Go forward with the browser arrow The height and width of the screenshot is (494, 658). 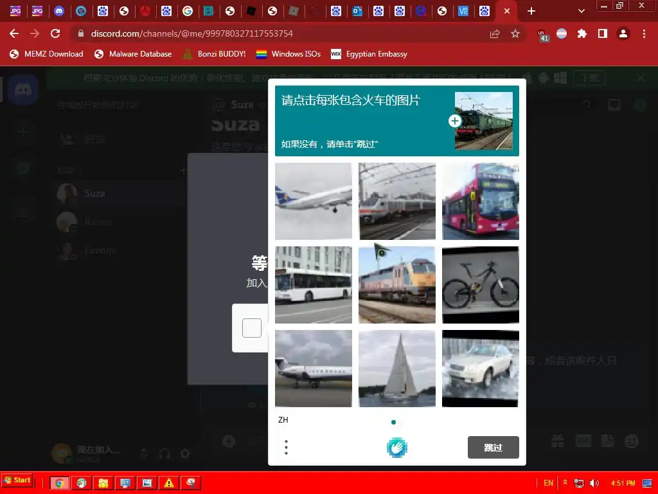[35, 33]
